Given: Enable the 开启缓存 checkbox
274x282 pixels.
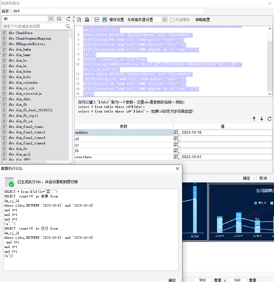Looking at the screenshot, I should [x=172, y=20].
